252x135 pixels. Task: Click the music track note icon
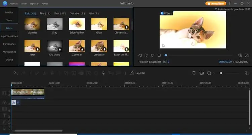coord(4,122)
